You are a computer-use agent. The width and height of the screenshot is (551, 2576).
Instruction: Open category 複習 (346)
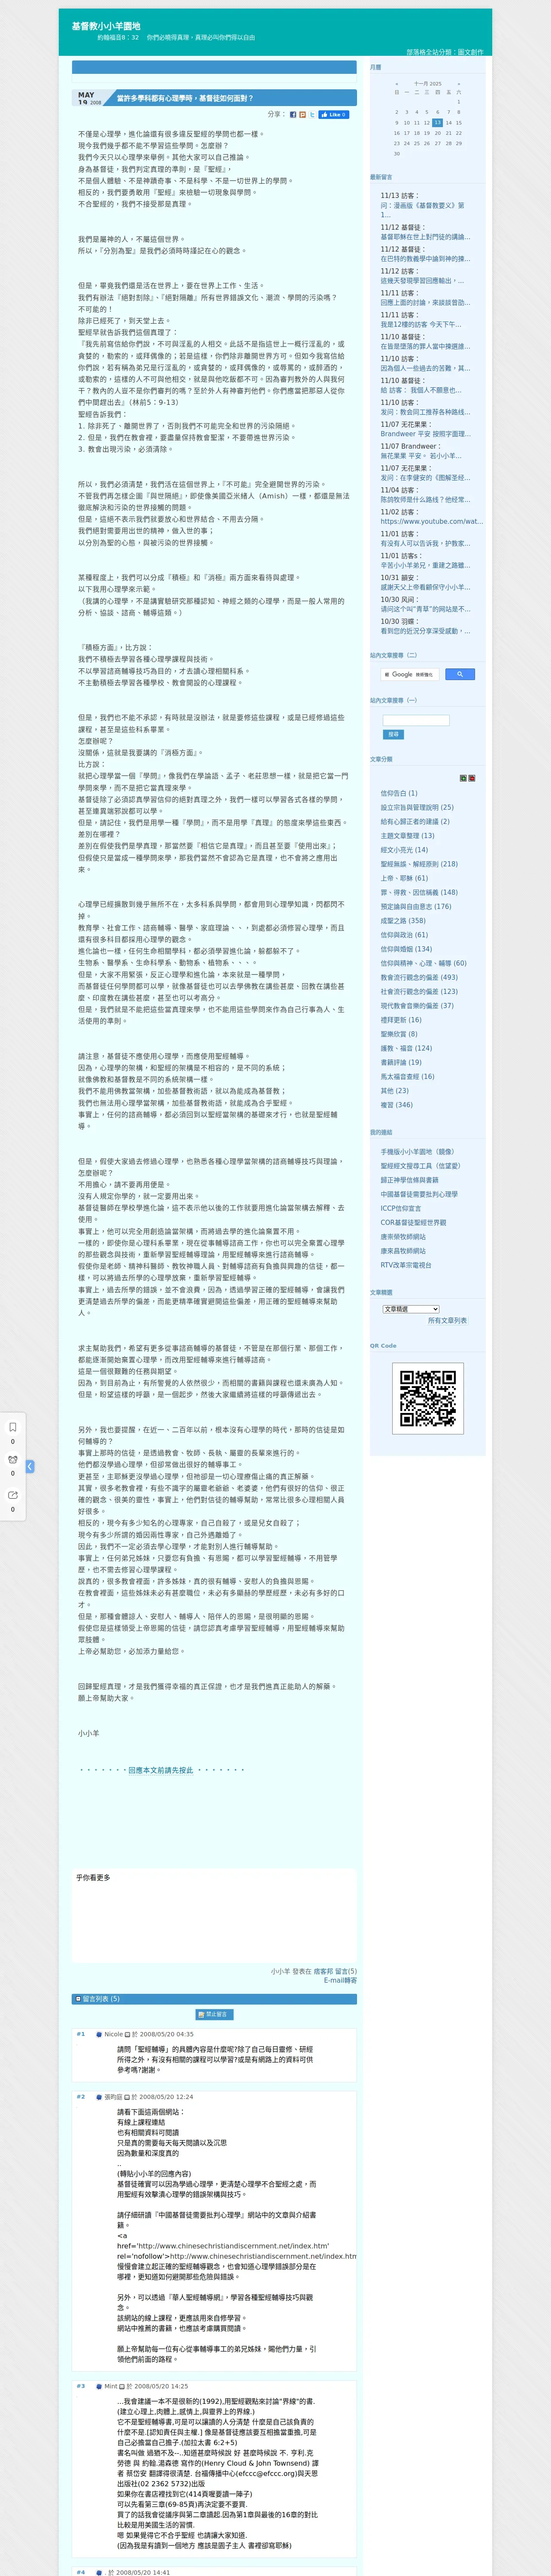pos(396,1106)
